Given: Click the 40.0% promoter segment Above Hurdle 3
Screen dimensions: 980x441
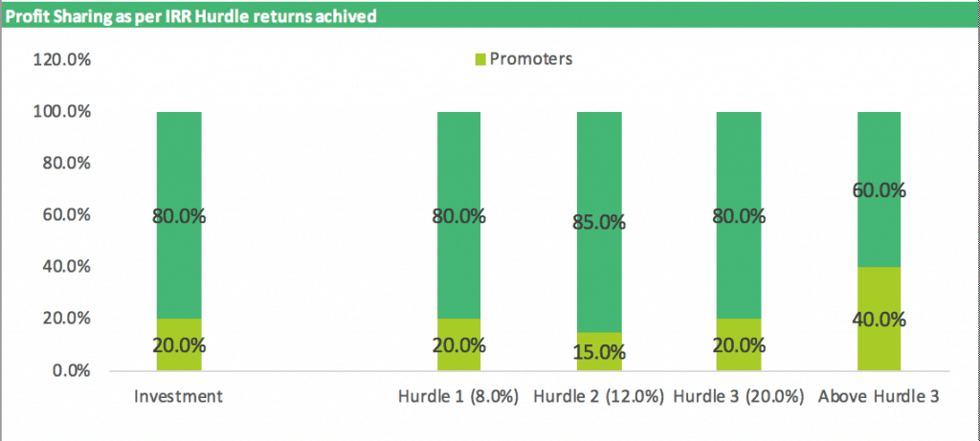Looking at the screenshot, I should click(879, 320).
